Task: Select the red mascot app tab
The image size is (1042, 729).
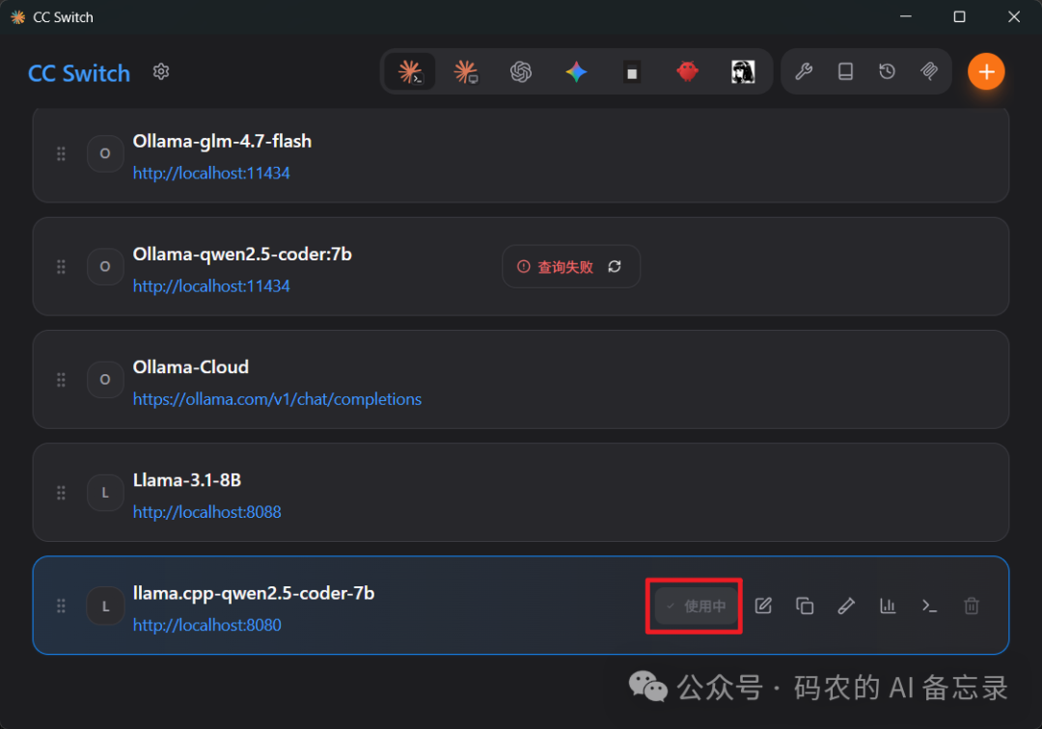Action: click(x=687, y=71)
